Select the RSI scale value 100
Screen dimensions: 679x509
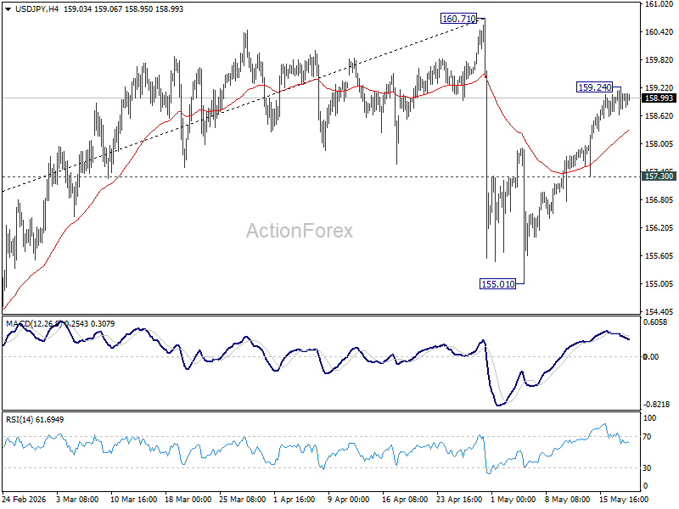(650, 418)
